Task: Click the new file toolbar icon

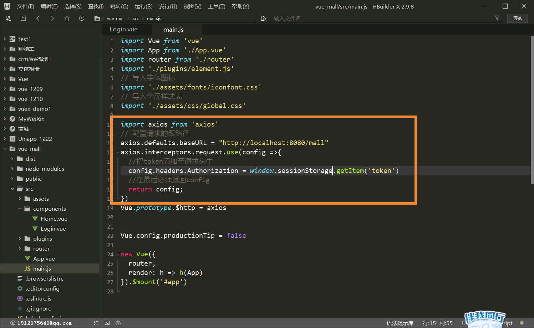Action: pos(9,18)
